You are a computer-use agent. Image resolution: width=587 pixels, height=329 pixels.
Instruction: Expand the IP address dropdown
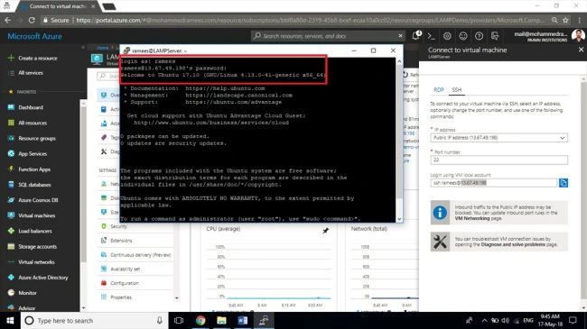(498, 138)
